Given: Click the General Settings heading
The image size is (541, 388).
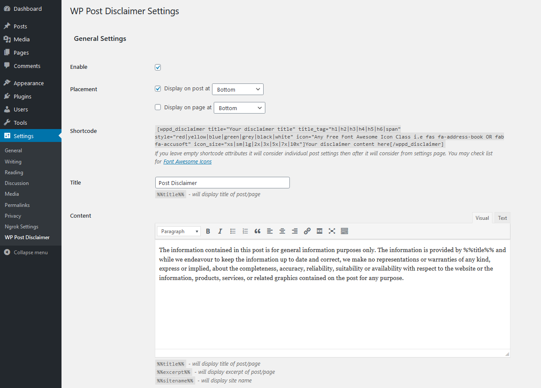Looking at the screenshot, I should click(x=100, y=39).
